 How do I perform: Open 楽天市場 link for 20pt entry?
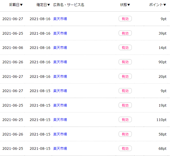[60, 76]
